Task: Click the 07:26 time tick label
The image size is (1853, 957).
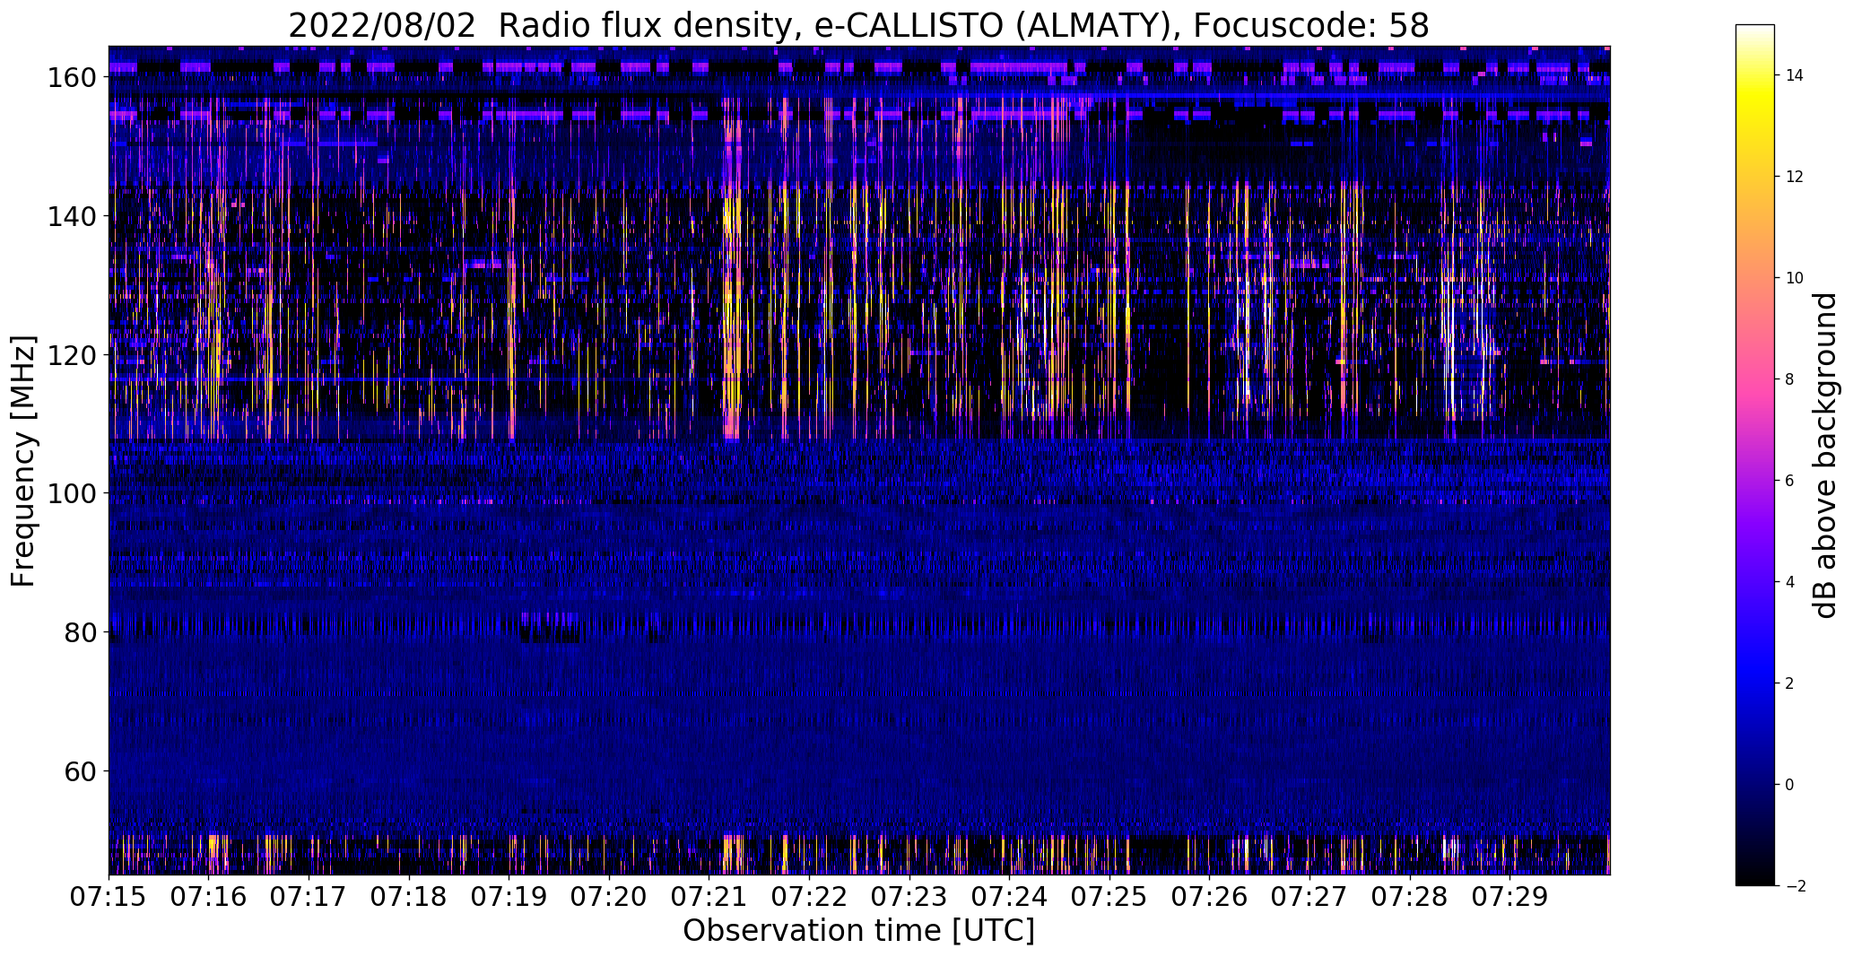Action: 1210,897
